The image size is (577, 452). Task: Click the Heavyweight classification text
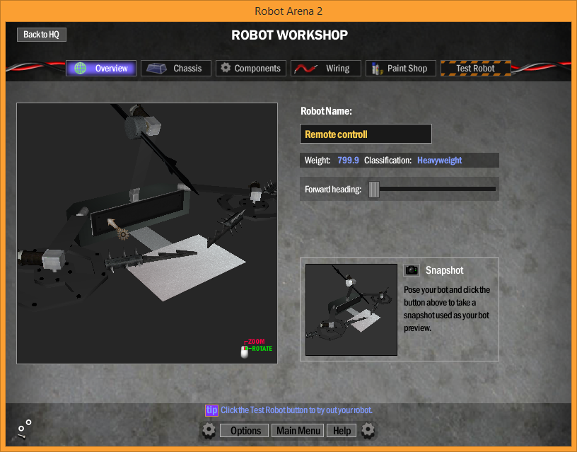[x=439, y=161]
